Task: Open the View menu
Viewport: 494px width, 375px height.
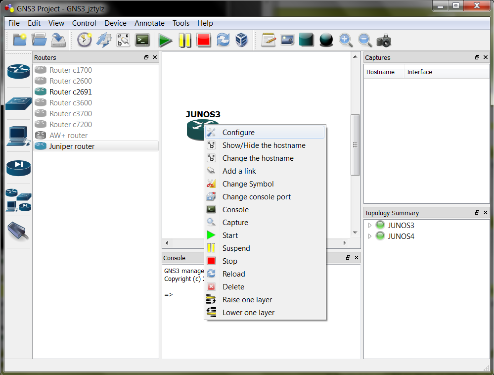Action: click(x=56, y=23)
